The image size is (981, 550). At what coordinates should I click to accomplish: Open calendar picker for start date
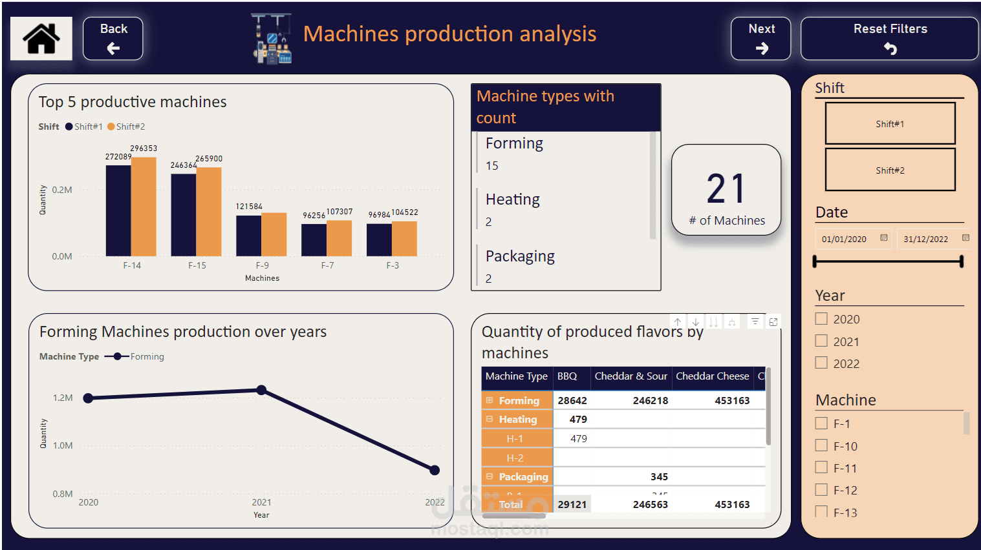pos(883,238)
